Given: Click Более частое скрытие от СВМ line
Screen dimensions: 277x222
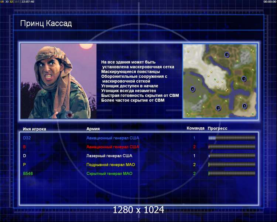Looking at the screenshot, I should 133,100.
